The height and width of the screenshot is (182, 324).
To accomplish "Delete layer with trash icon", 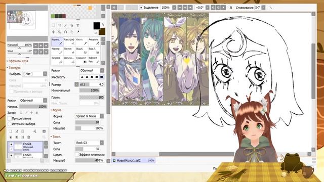I will 29,137.
